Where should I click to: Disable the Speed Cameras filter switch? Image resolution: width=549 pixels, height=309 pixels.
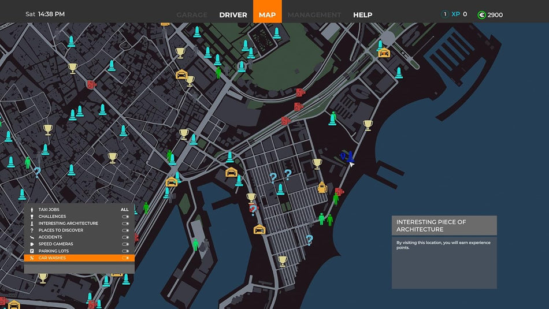[x=125, y=244]
